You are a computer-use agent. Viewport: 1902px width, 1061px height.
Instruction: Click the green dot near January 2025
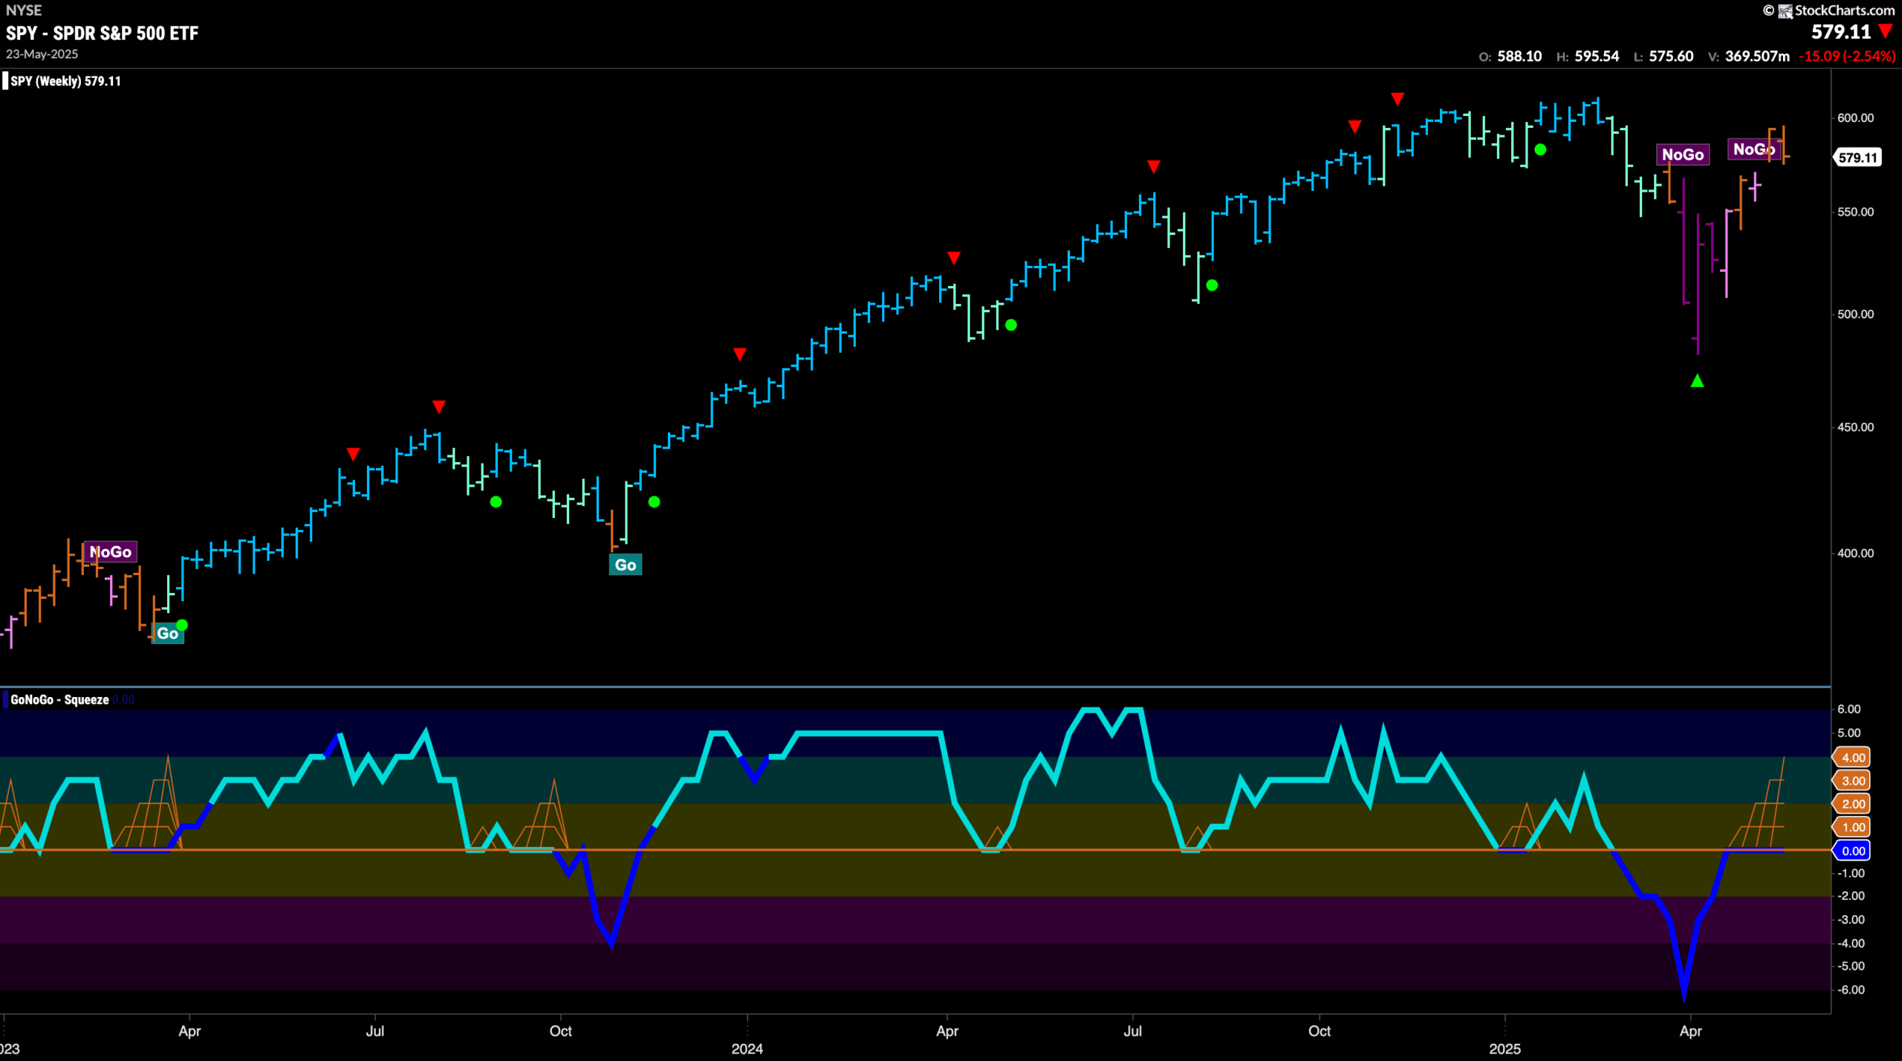click(x=1540, y=150)
